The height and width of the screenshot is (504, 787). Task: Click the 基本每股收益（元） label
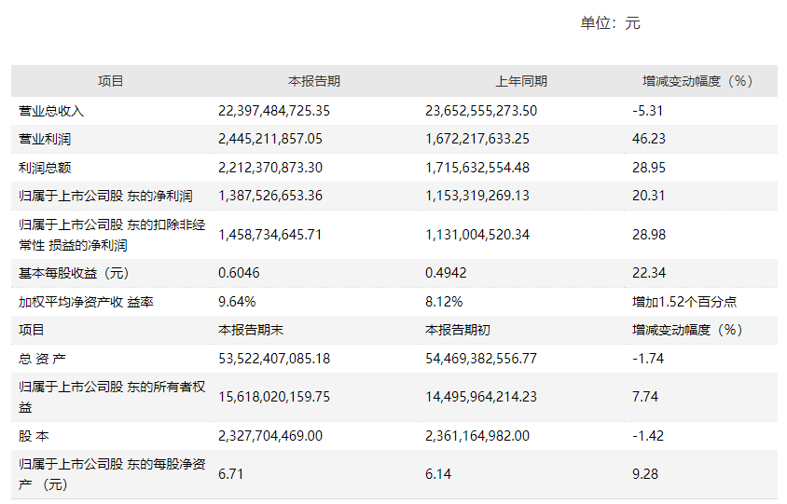(x=74, y=273)
